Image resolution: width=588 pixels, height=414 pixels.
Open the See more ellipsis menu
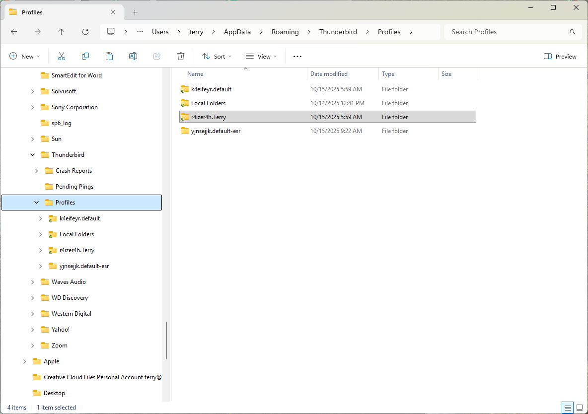point(297,57)
